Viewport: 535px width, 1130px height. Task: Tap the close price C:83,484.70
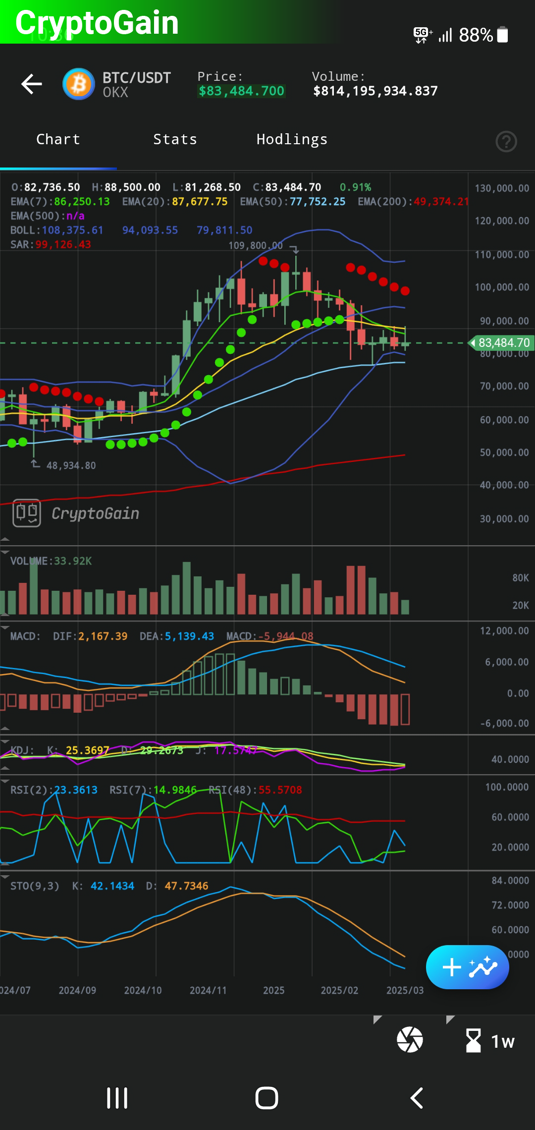click(x=287, y=187)
